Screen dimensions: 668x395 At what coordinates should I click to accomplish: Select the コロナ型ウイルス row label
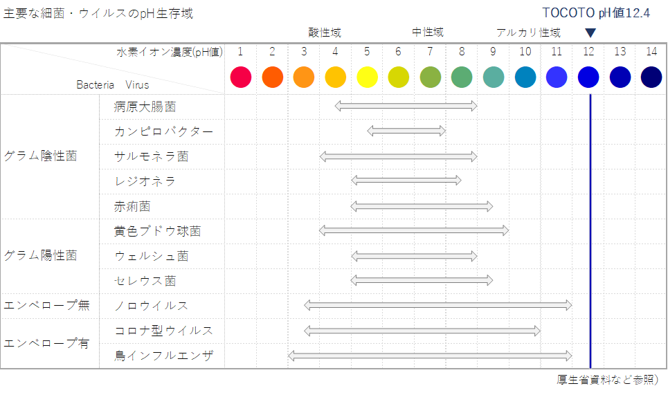click(163, 330)
